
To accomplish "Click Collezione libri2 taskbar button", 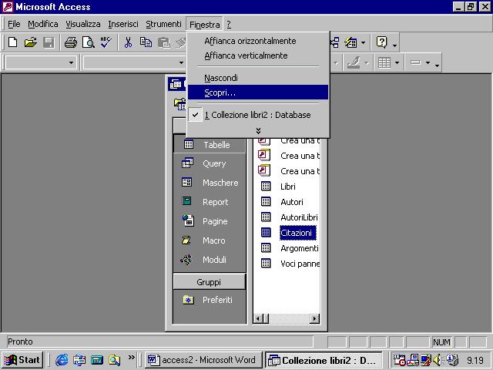I will tap(324, 360).
